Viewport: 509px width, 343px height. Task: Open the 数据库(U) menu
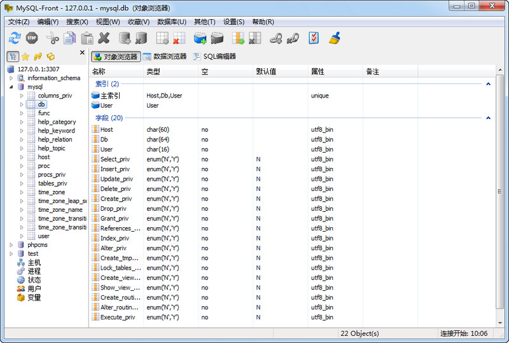point(172,22)
